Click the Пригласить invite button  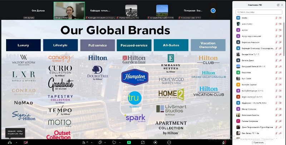pyautogui.click(x=259, y=143)
